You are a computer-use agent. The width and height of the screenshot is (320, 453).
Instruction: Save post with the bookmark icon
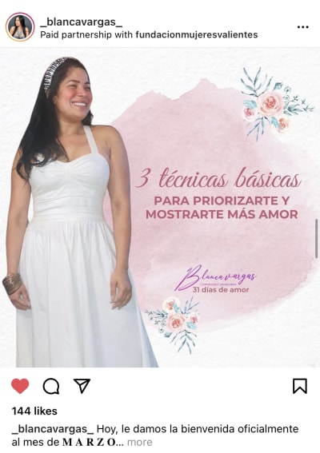click(x=300, y=386)
